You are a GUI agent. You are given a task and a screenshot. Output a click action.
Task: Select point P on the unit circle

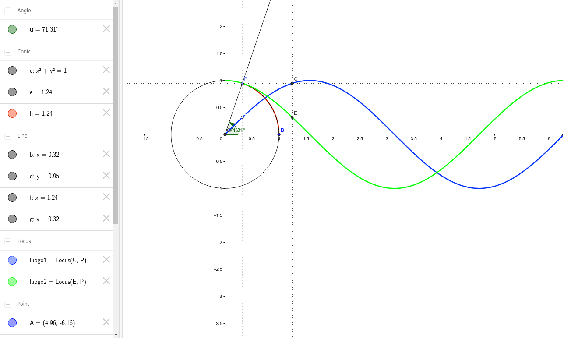(x=242, y=83)
